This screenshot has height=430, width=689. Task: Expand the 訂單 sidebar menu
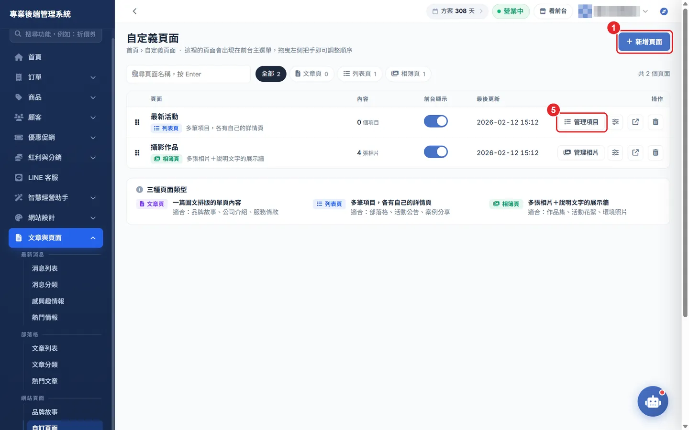(56, 77)
